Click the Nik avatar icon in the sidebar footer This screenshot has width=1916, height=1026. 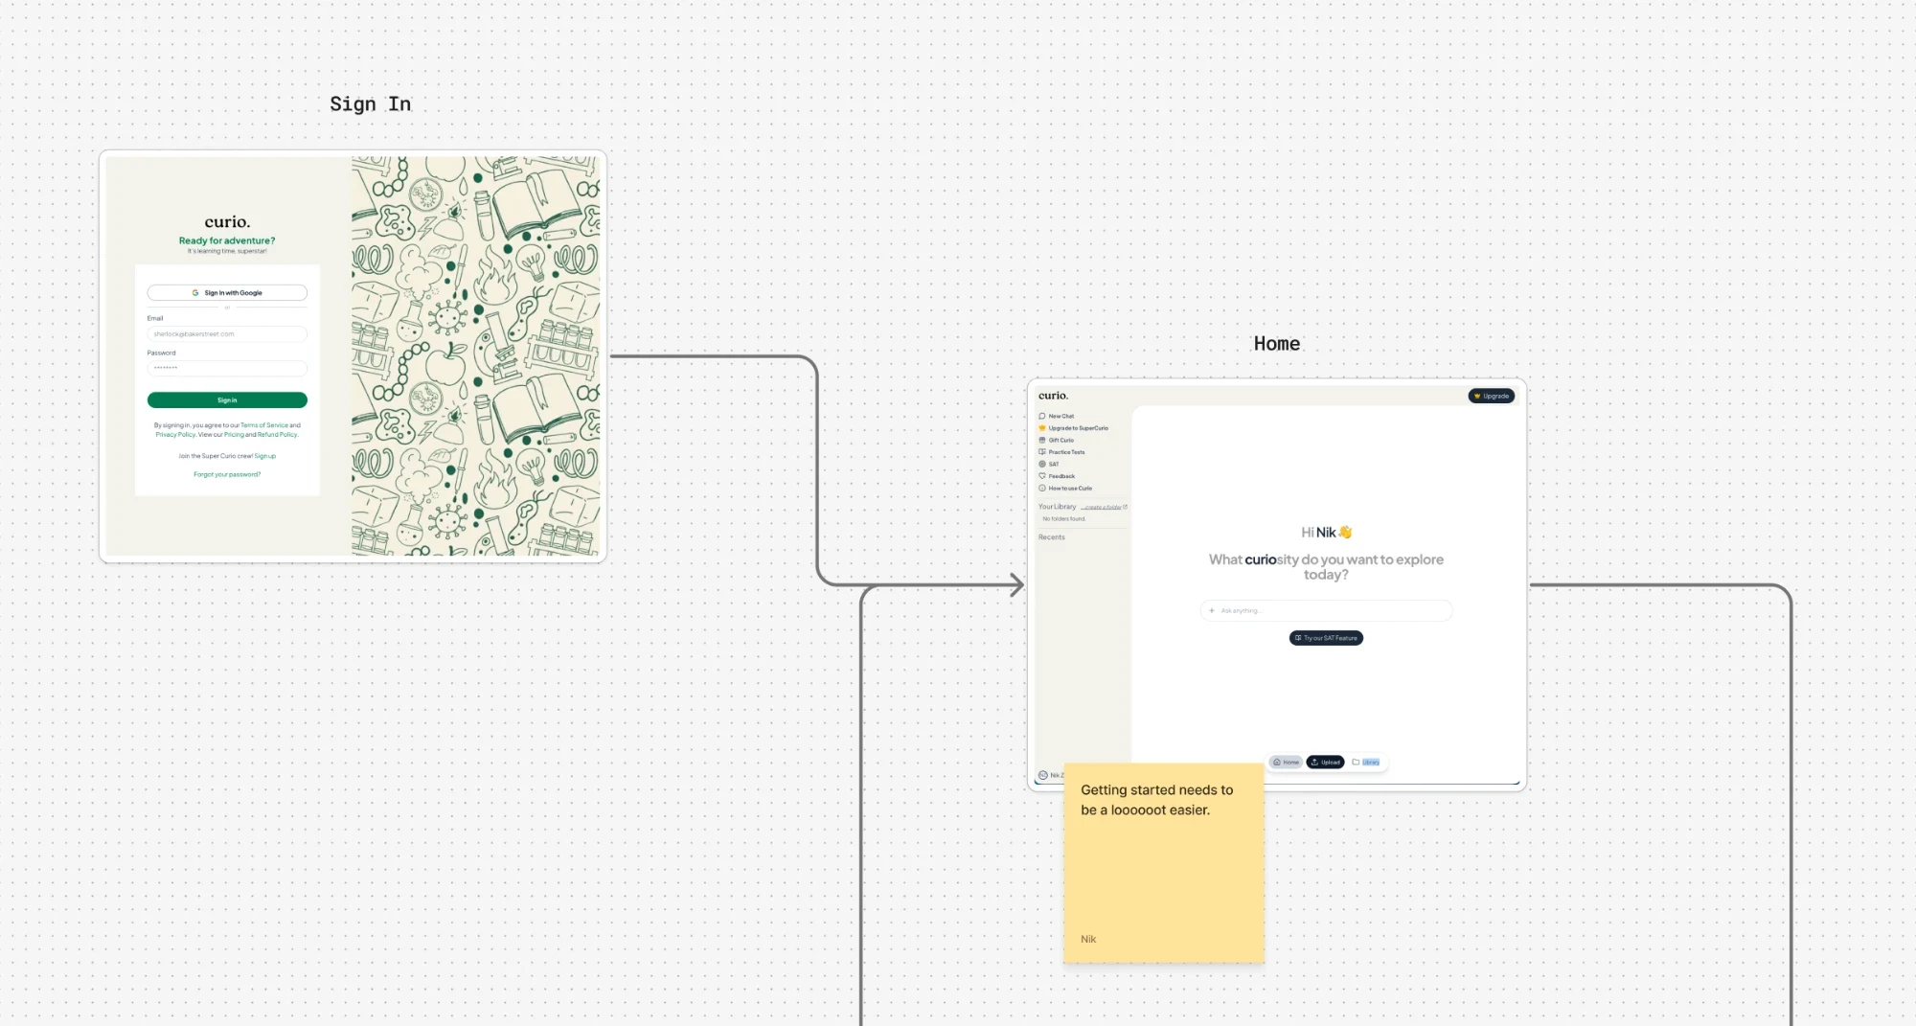tap(1043, 775)
